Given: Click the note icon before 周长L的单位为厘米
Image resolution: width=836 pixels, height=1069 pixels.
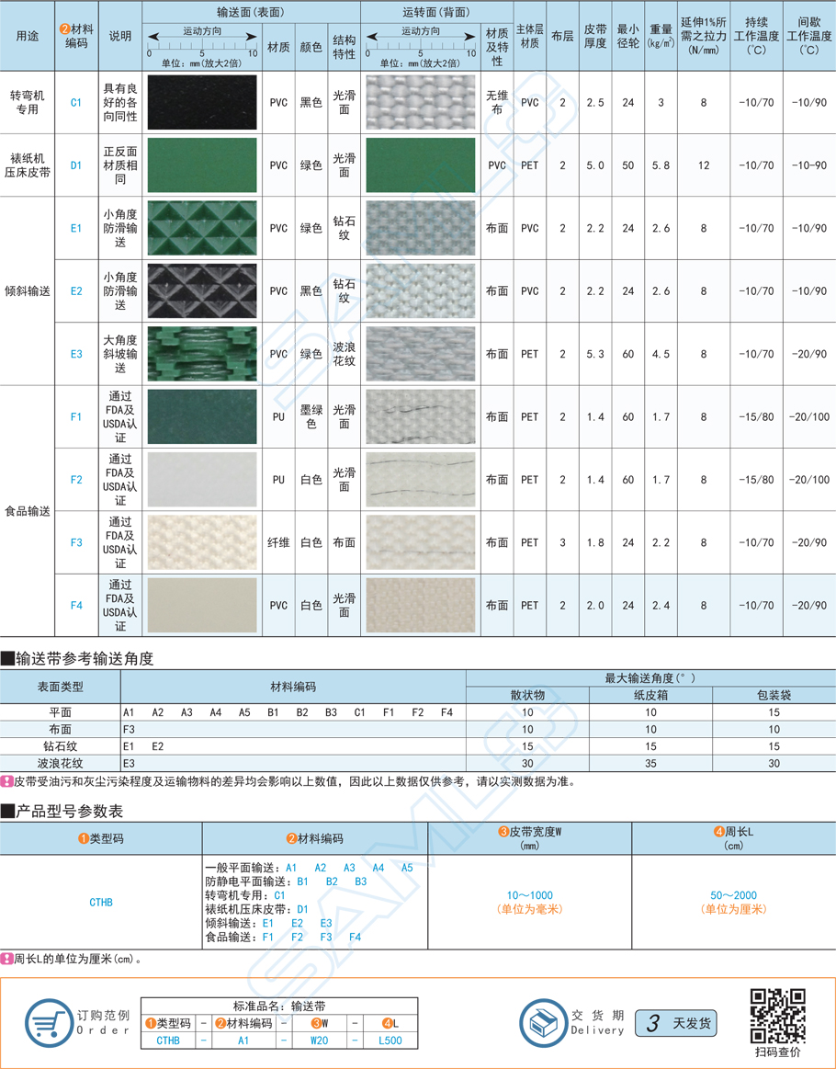Looking at the screenshot, I should pyautogui.click(x=9, y=960).
